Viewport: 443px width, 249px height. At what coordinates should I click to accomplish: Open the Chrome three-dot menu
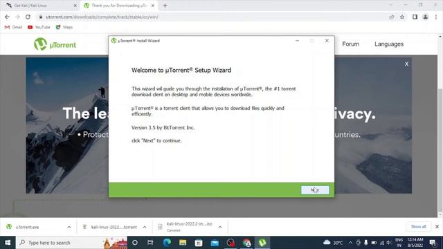tap(436, 17)
